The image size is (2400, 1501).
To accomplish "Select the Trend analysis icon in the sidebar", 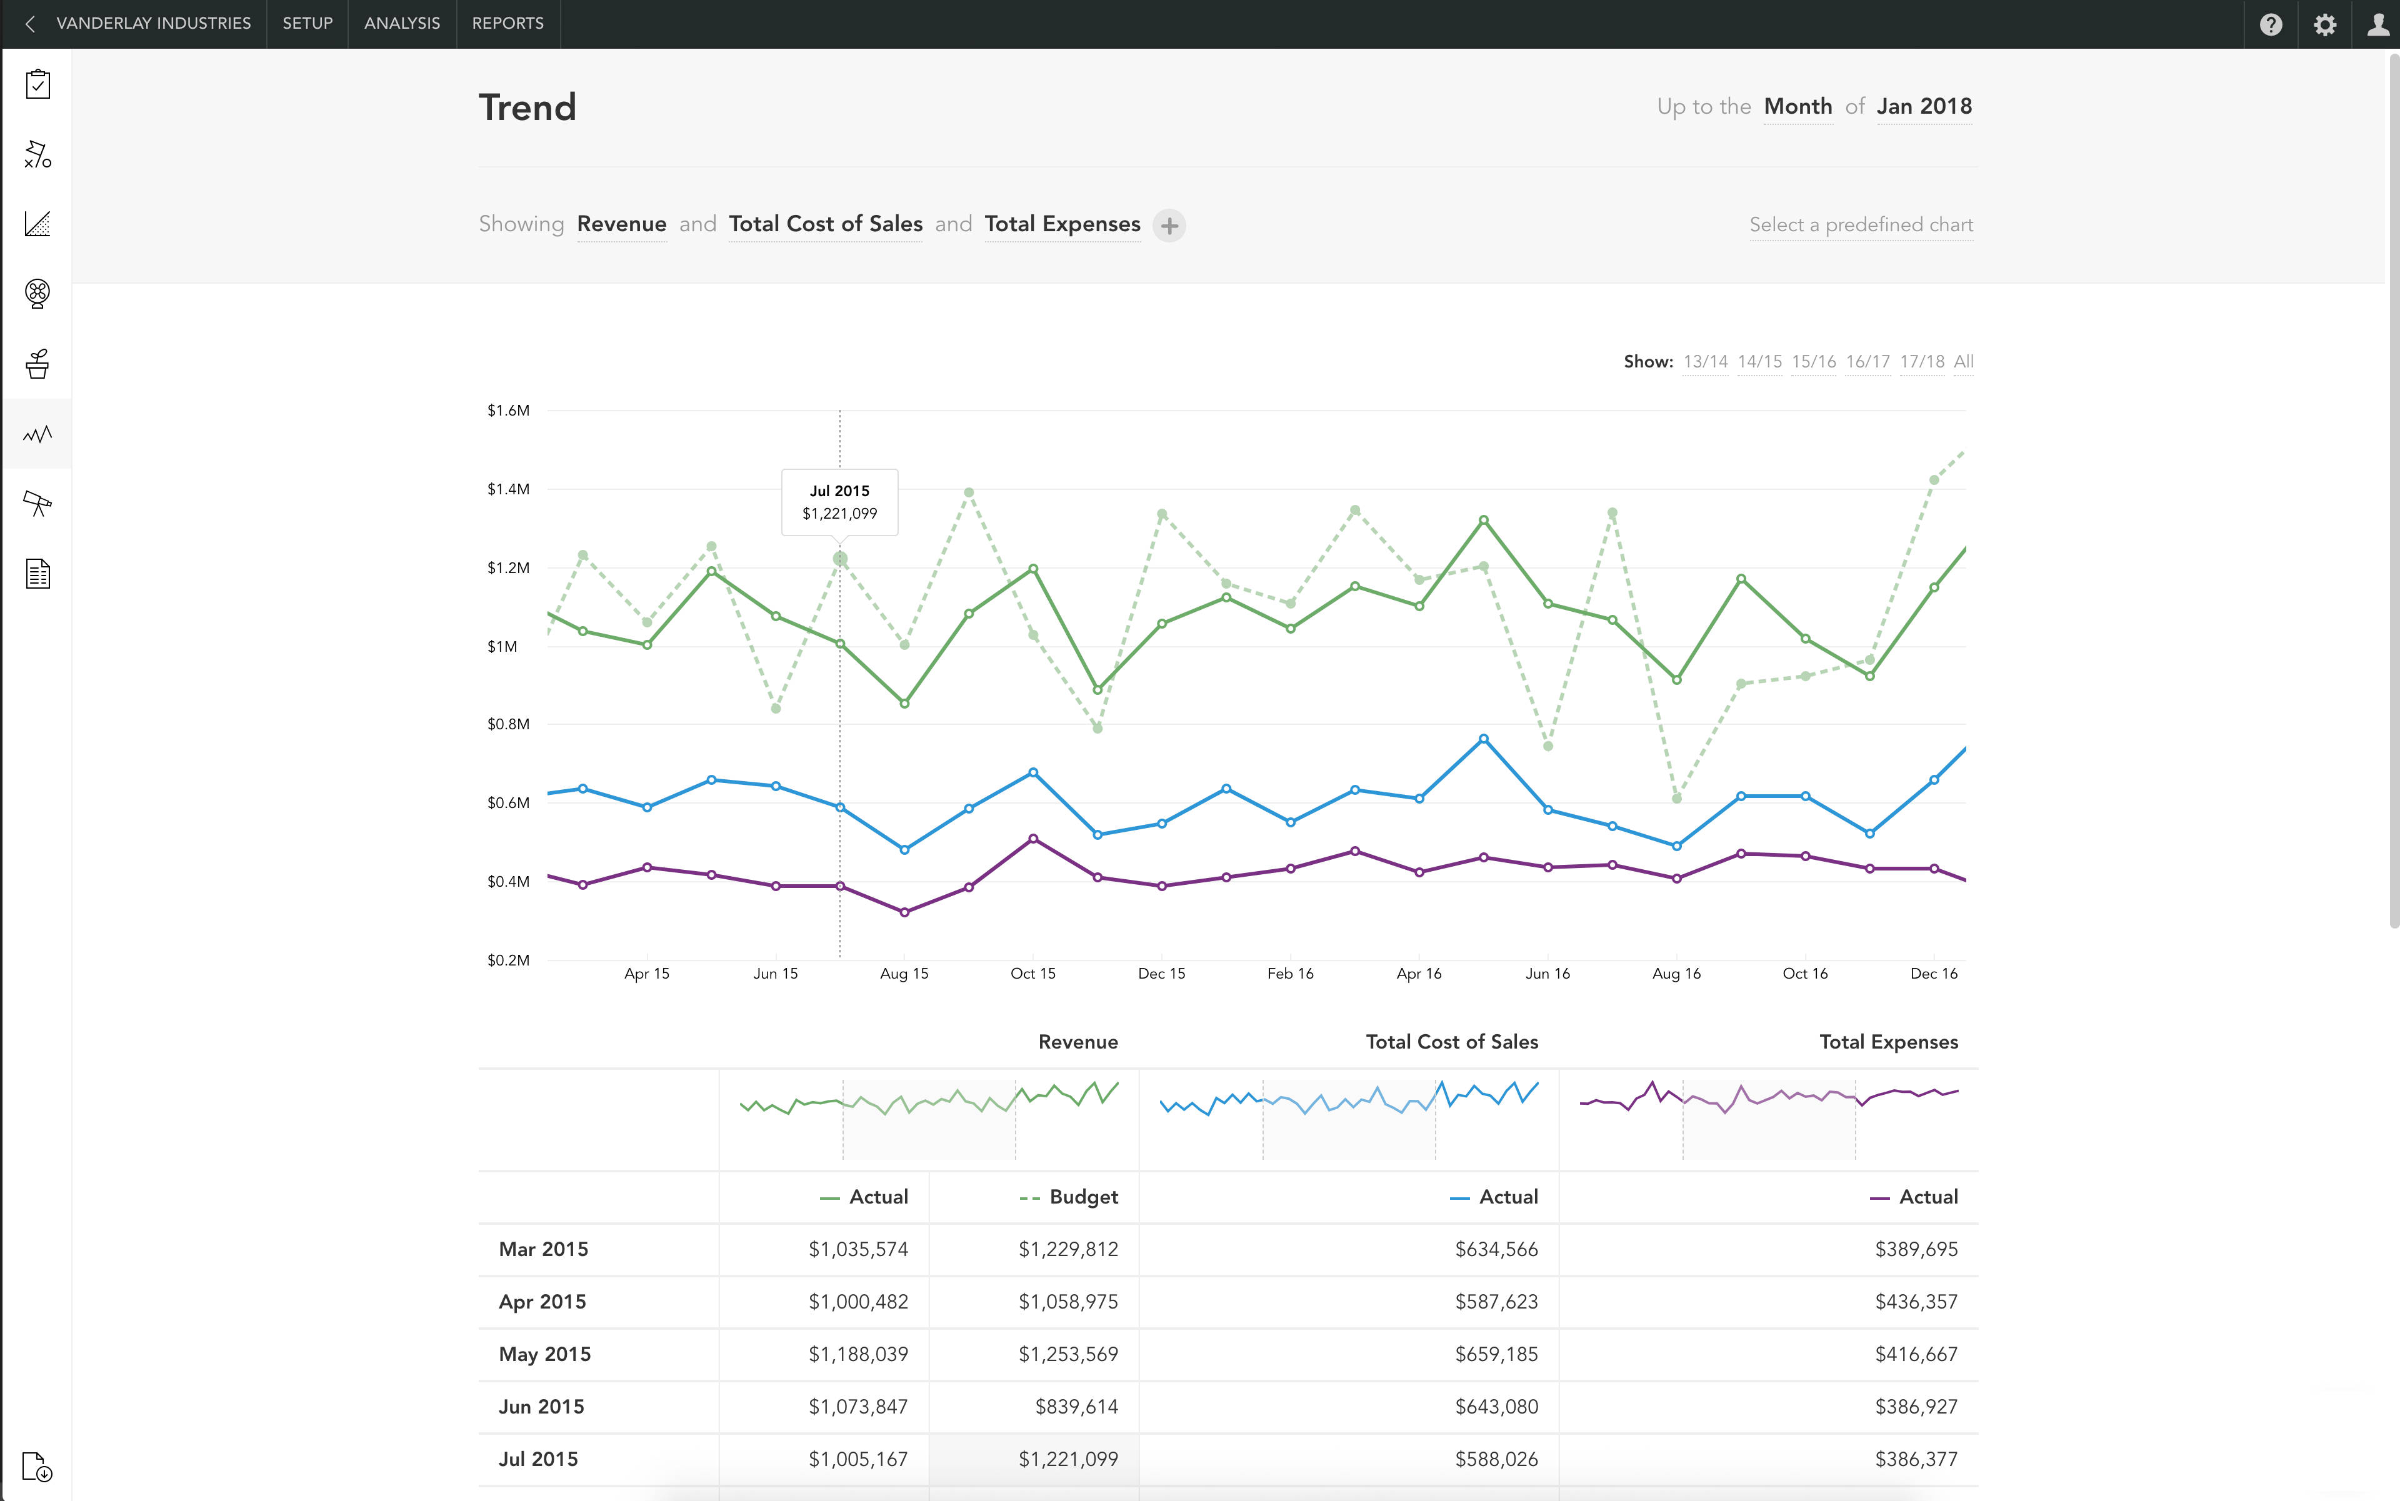I will 37,434.
